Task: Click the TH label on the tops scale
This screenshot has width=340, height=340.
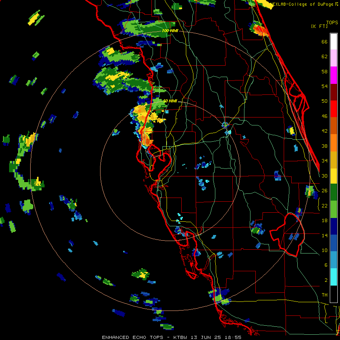Action: [325, 295]
